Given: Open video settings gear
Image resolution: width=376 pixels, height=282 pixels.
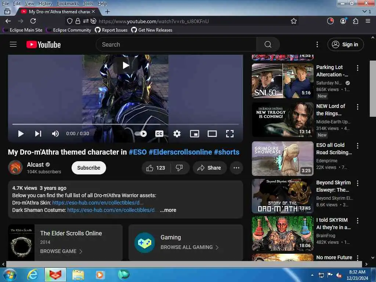Looking at the screenshot, I should [x=177, y=134].
